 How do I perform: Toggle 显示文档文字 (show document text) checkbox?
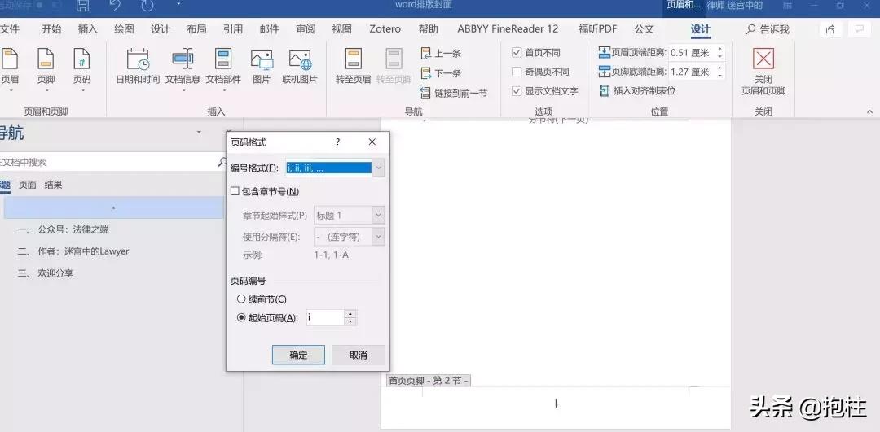coord(517,91)
